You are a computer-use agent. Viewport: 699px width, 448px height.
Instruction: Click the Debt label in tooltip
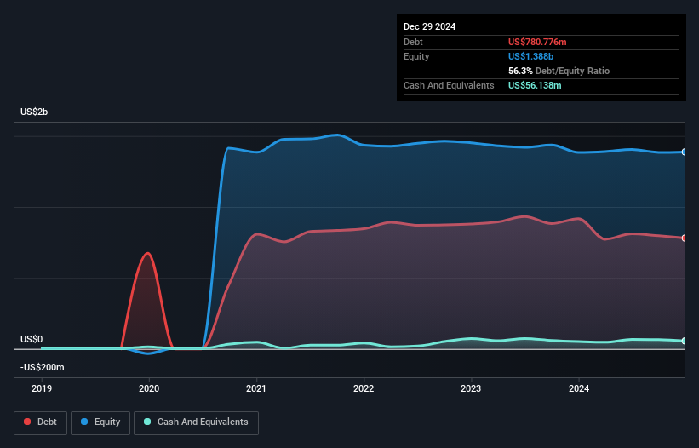coord(413,42)
